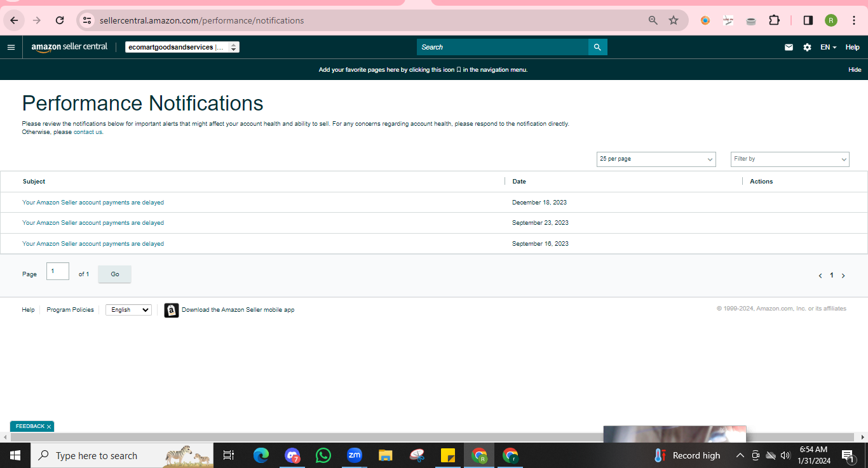
Task: Open WhatsApp from the taskbar
Action: click(323, 455)
